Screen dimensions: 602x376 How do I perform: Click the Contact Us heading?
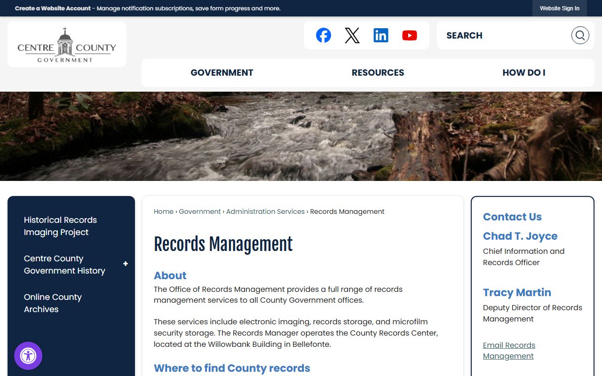point(512,217)
